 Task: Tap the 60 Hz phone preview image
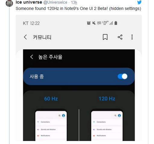pos(51,125)
